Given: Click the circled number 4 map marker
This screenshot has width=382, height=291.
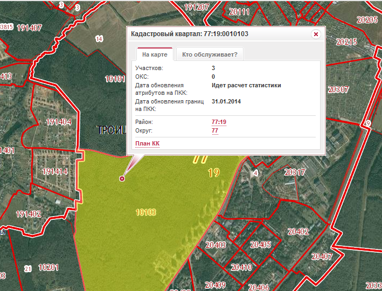Looking at the screenshot, I should tap(255, 173).
